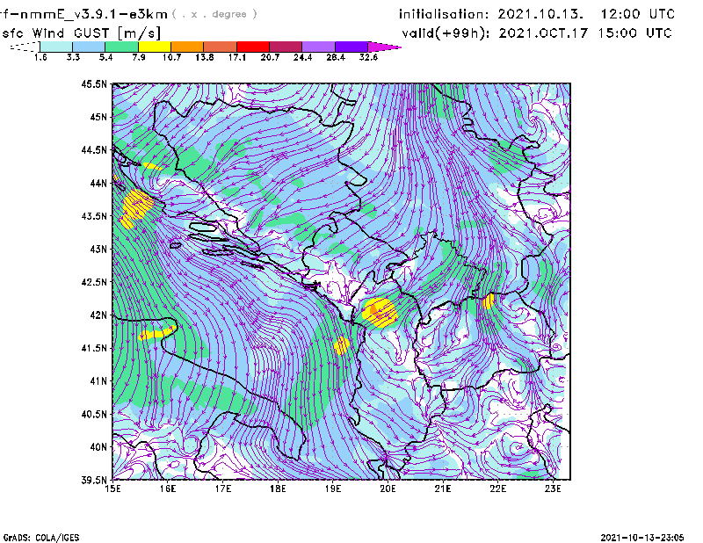Click the red 17.1–20.7 legend swatch
The width and height of the screenshot is (703, 543).
(x=253, y=47)
